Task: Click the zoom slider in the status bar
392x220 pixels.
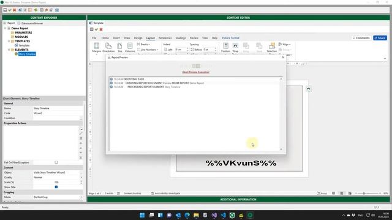Action: tap(367, 193)
